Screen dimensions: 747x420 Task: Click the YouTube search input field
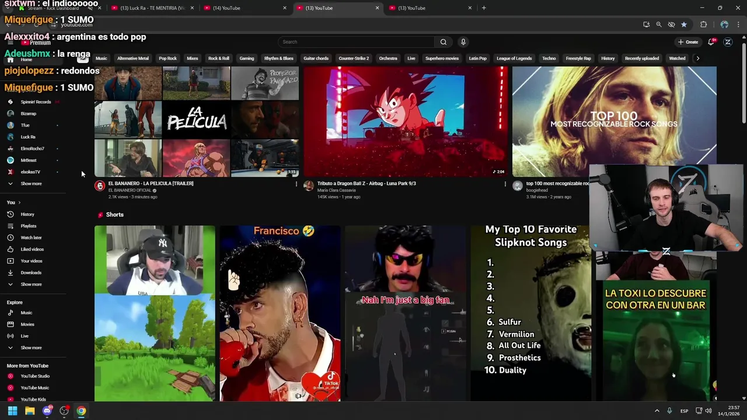pos(356,42)
